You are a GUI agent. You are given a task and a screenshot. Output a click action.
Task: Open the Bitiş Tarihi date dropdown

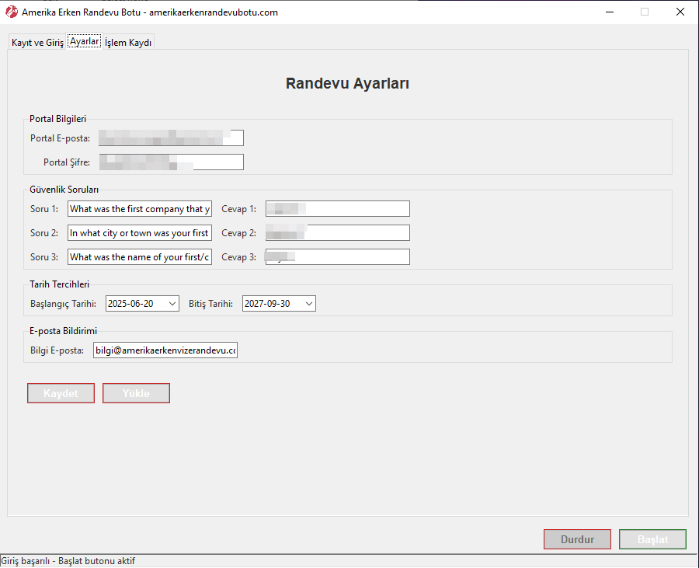309,304
